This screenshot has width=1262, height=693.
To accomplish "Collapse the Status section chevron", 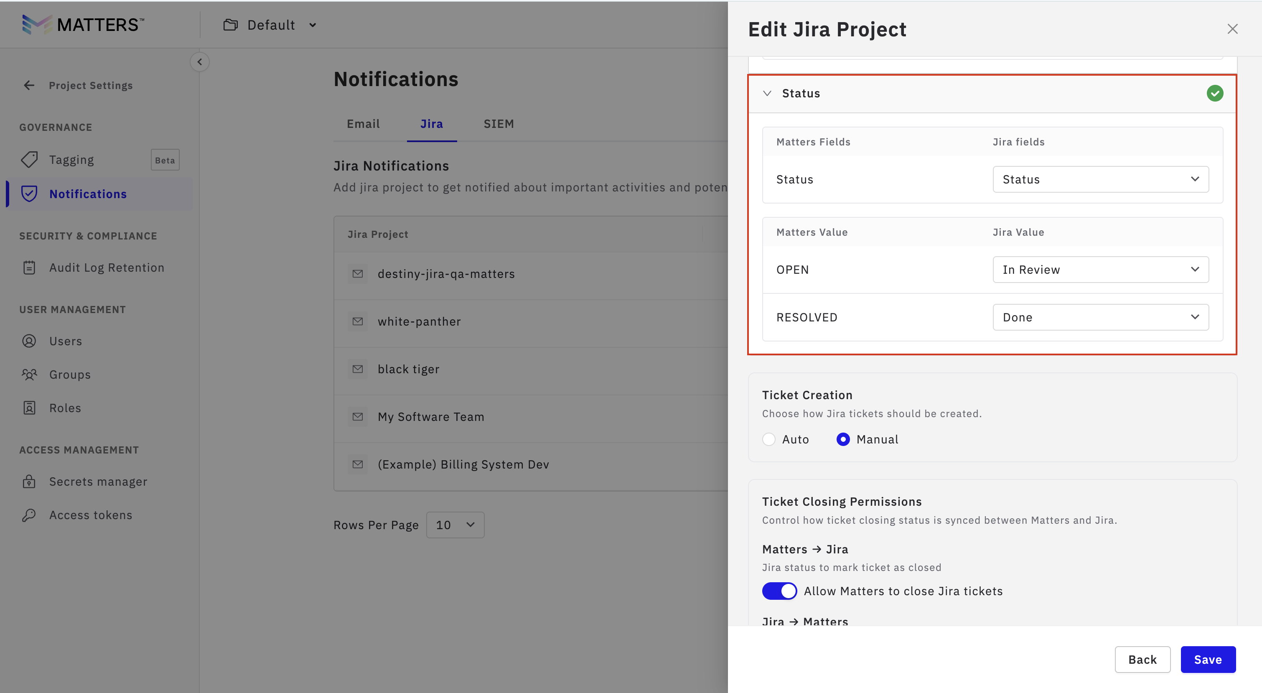I will tap(767, 93).
